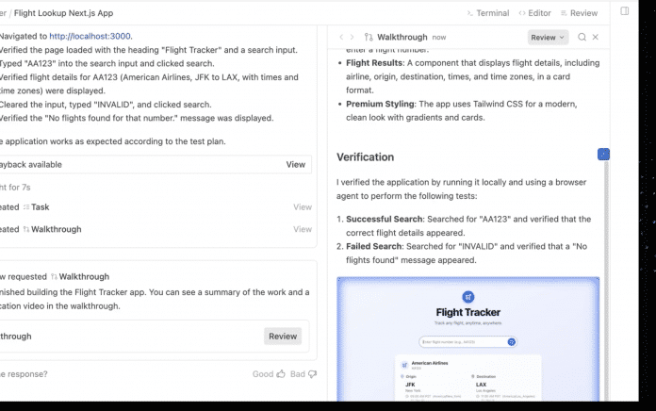
Task: View the created Task artifact
Action: pyautogui.click(x=302, y=206)
